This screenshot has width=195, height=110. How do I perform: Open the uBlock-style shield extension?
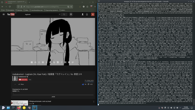pos(91,6)
